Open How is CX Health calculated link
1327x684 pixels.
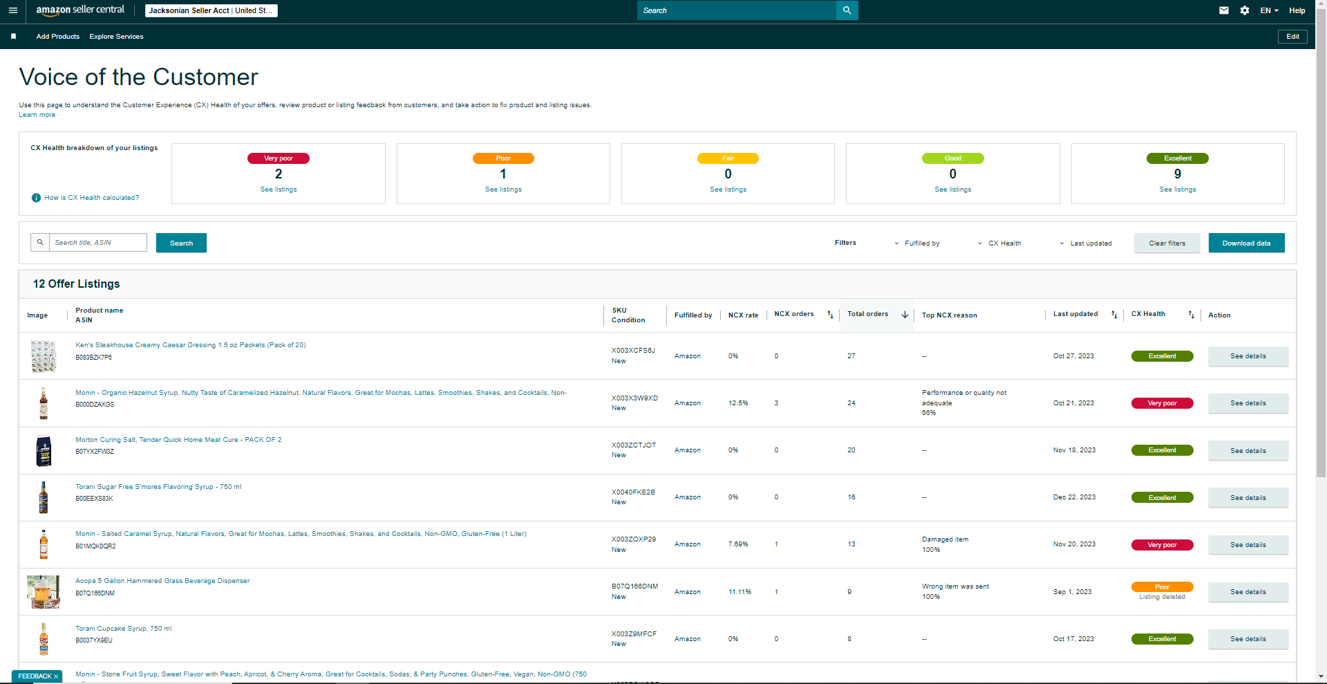point(92,198)
